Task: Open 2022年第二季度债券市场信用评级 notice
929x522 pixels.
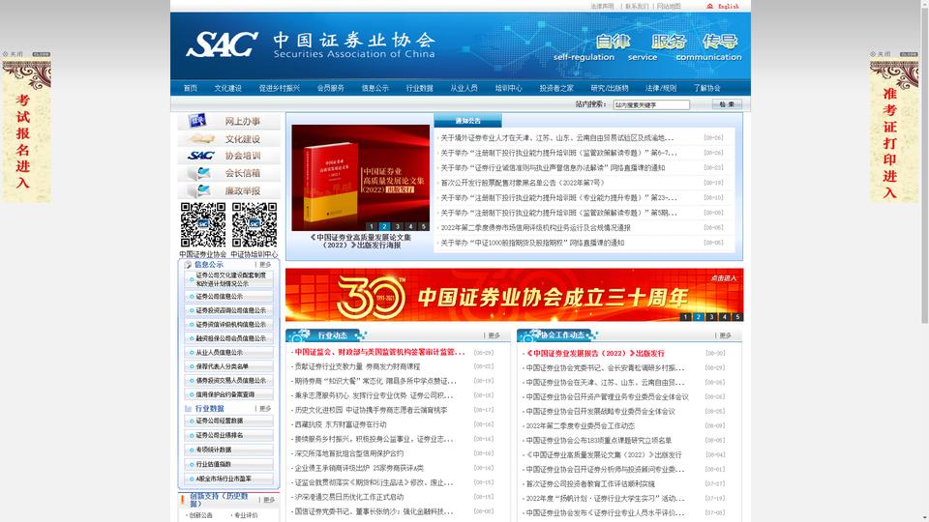Action: point(535,228)
